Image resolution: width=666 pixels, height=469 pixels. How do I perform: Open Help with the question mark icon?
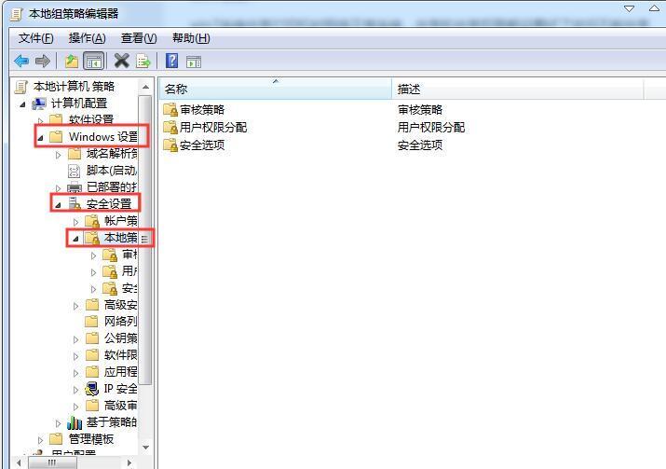point(171,61)
